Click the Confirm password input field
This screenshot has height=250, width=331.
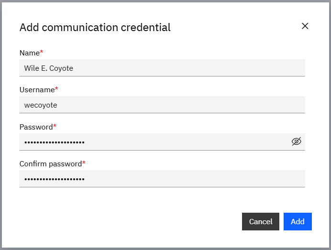162,179
